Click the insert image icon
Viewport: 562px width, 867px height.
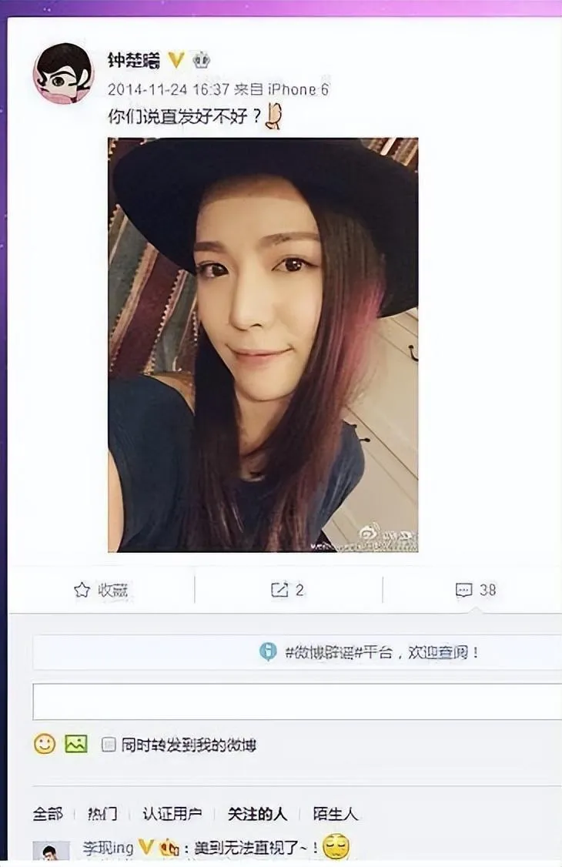(76, 744)
